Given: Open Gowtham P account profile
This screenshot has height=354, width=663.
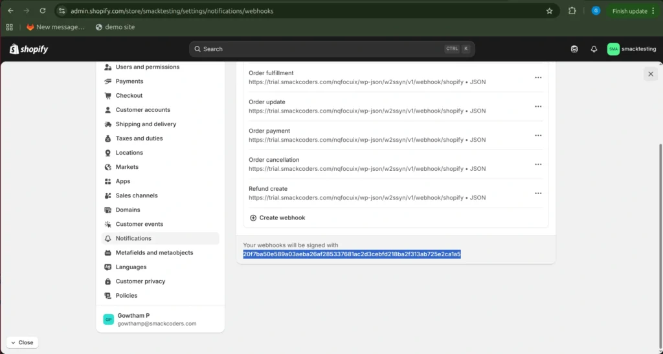Looking at the screenshot, I should [161, 319].
